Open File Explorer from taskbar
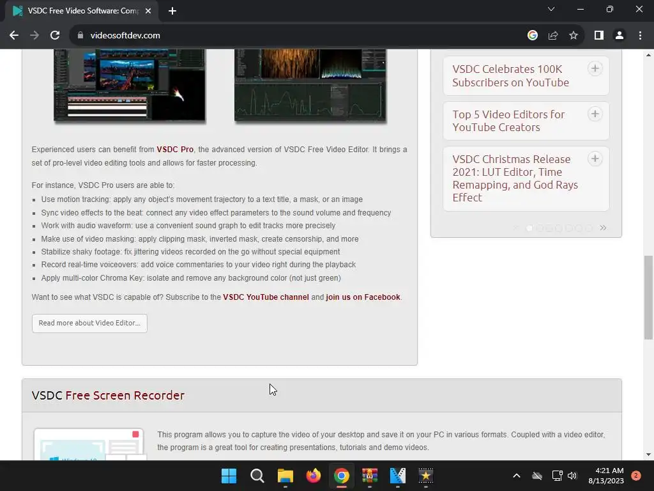 coord(285,476)
